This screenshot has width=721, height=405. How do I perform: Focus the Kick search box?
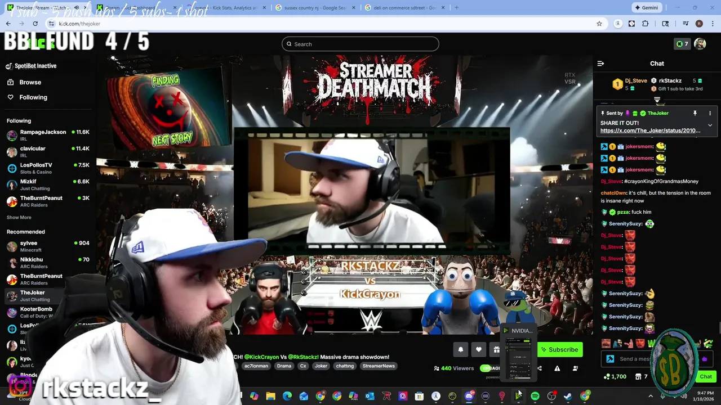pos(360,44)
